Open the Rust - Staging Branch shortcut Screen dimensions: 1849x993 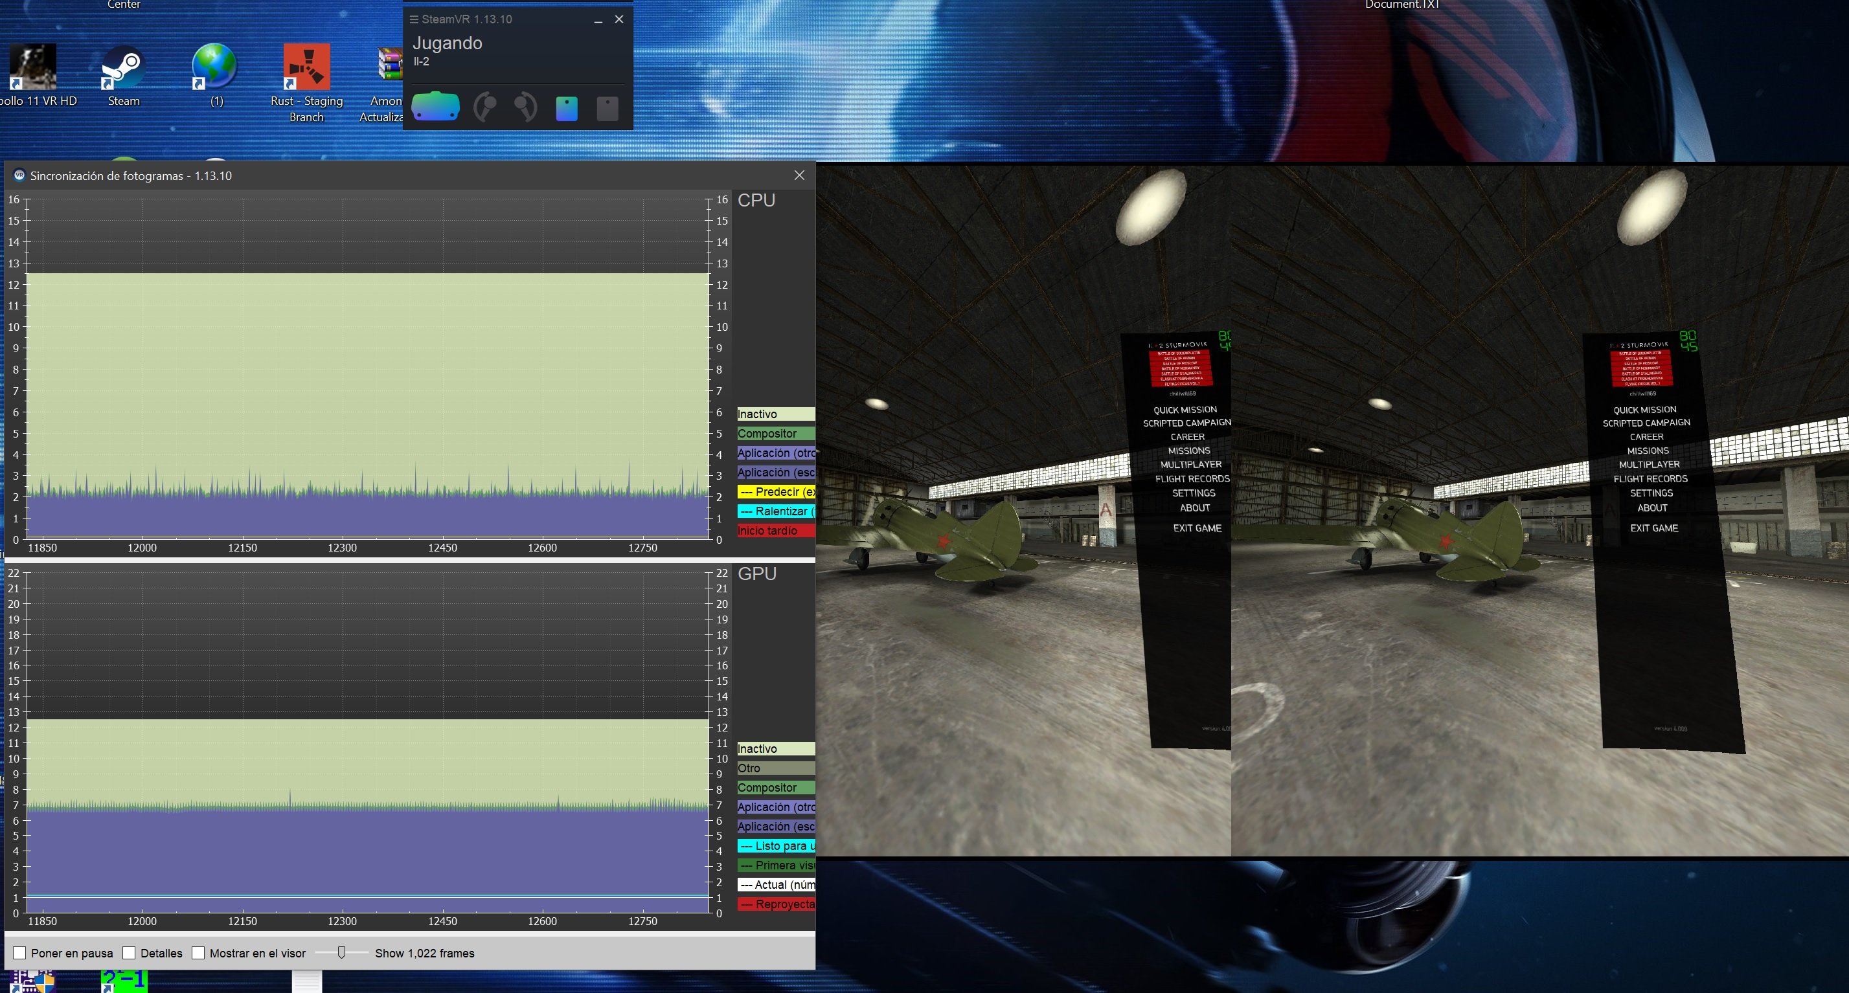point(306,68)
